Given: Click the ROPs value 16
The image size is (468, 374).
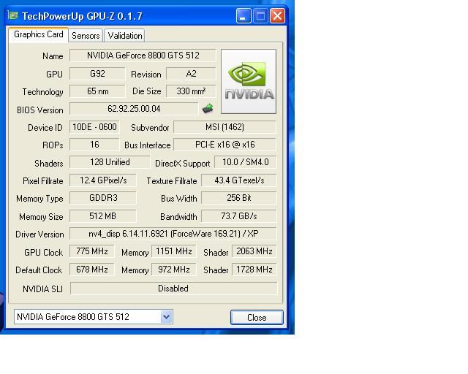Looking at the screenshot, I should point(94,145).
